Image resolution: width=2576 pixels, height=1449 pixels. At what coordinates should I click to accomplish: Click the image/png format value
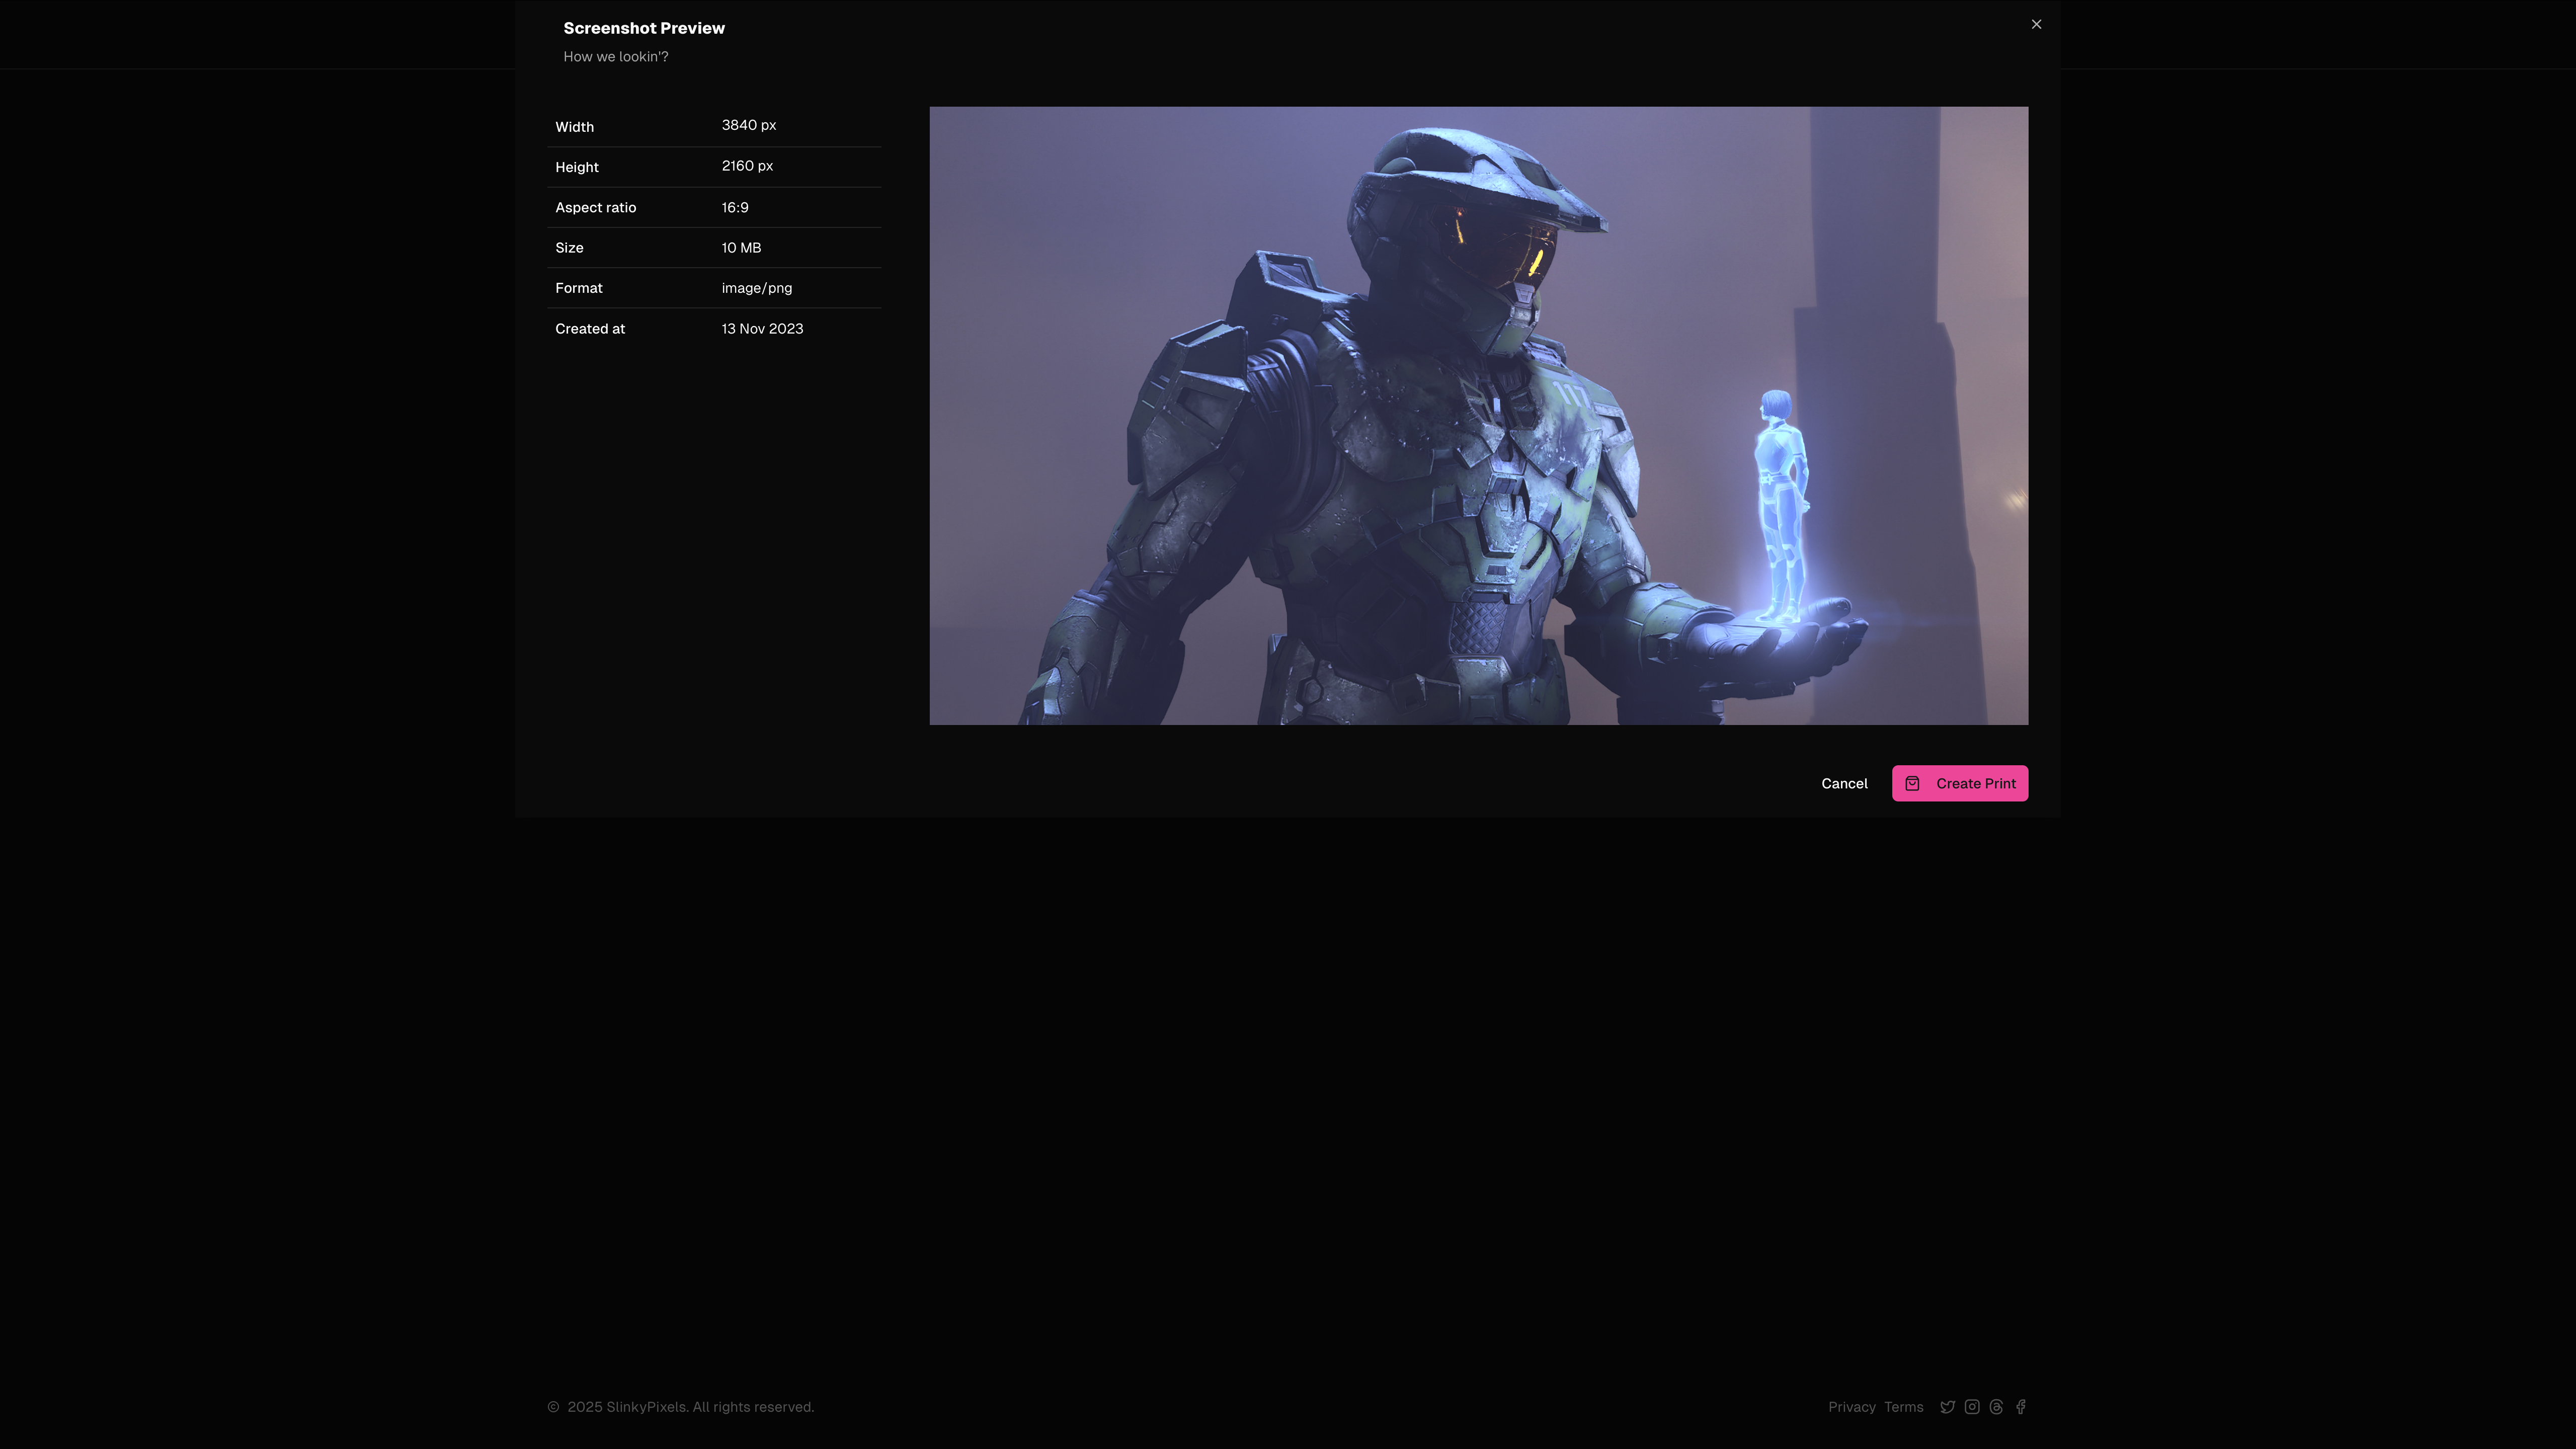coord(756,288)
